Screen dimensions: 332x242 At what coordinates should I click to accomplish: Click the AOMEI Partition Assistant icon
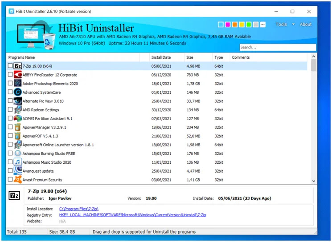[x=18, y=118]
